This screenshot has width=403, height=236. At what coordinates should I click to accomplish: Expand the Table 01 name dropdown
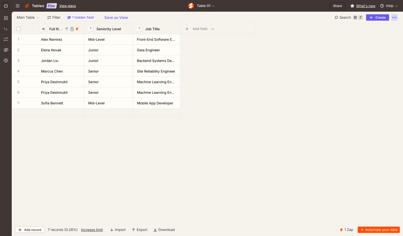(x=206, y=6)
